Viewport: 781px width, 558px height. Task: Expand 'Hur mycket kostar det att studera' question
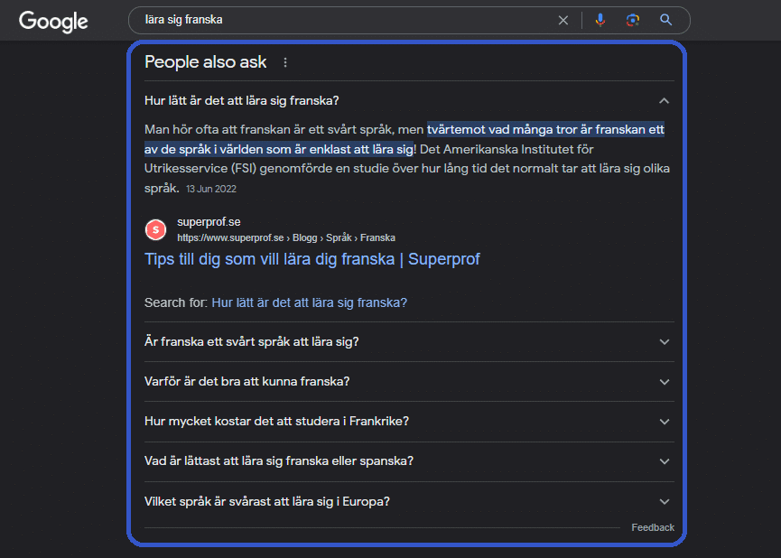(x=665, y=422)
